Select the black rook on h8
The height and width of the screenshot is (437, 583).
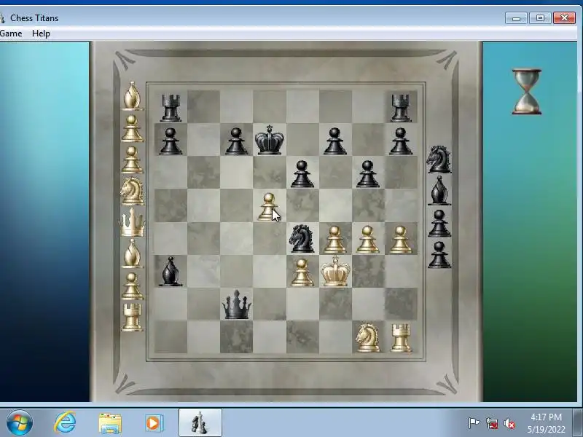401,107
